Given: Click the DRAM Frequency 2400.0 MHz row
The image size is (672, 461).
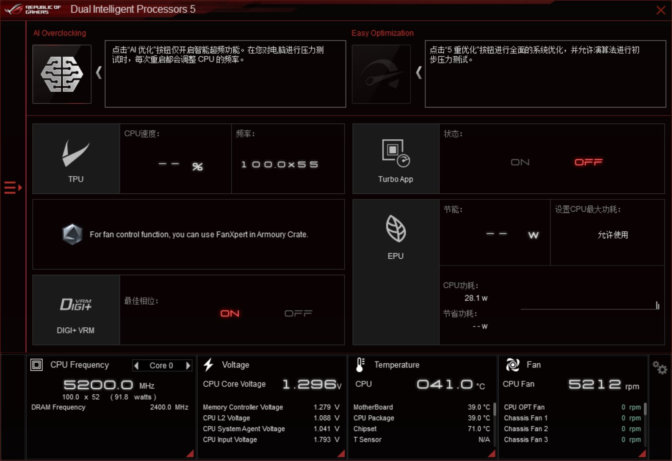Looking at the screenshot, I should coord(110,407).
